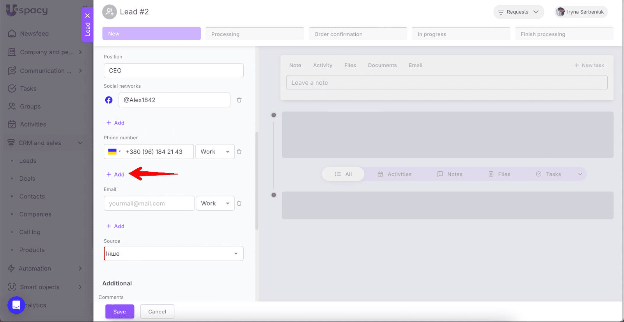The width and height of the screenshot is (624, 322).
Task: Select the Order confirmation stage
Action: 358,34
